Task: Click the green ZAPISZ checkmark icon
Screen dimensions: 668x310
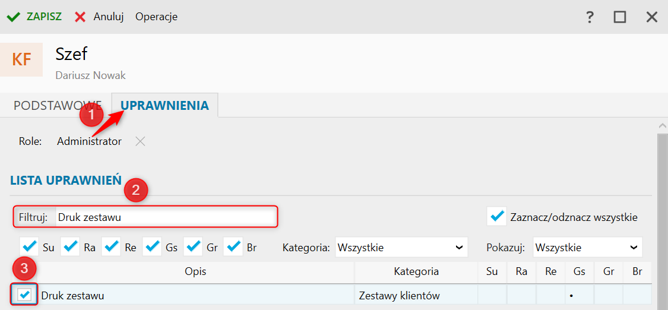Action: 14,17
